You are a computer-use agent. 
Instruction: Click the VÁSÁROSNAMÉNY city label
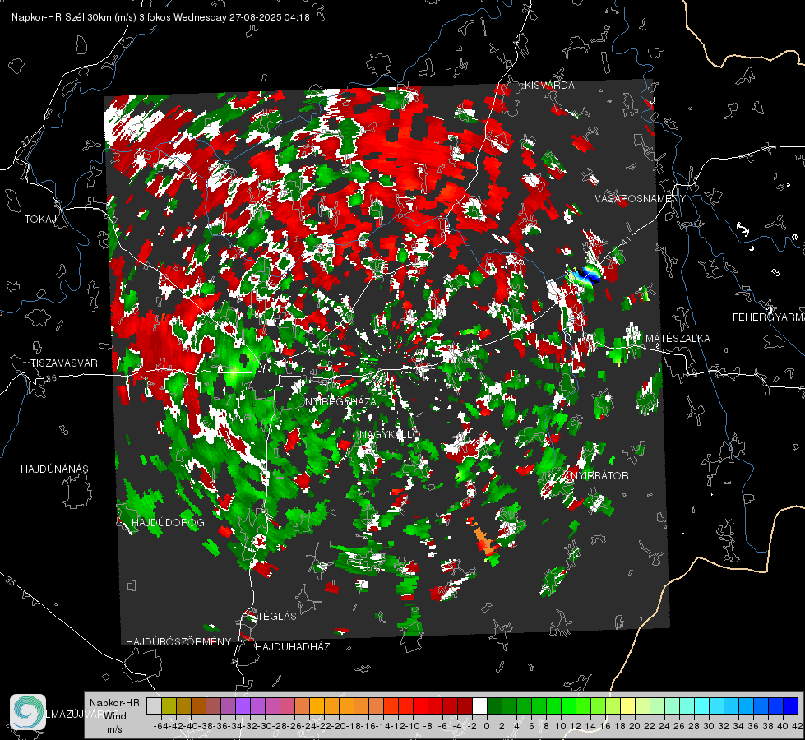(641, 198)
